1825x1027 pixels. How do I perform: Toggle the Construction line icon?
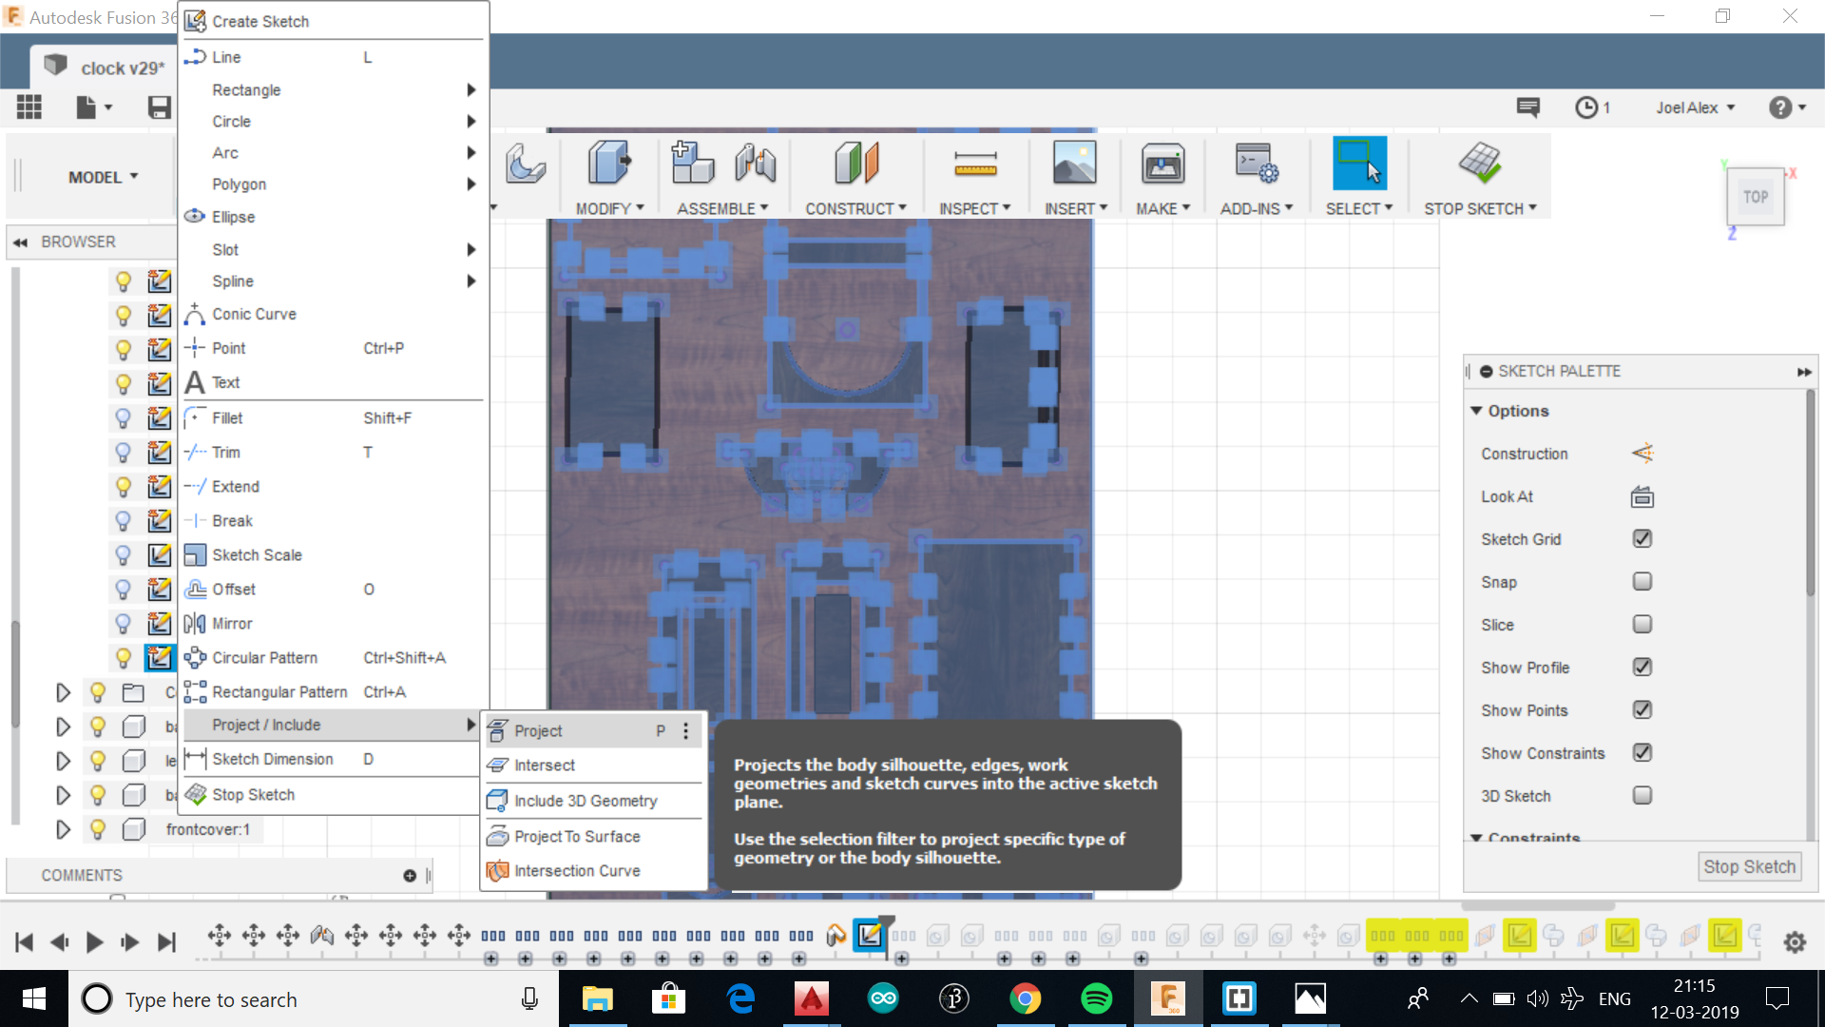pyautogui.click(x=1642, y=454)
